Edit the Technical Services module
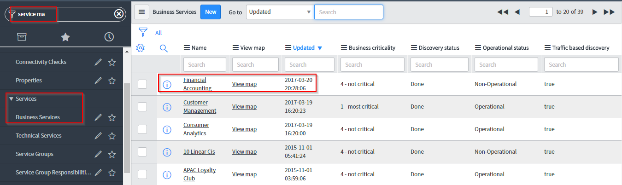The width and height of the screenshot is (622, 185). [x=98, y=136]
